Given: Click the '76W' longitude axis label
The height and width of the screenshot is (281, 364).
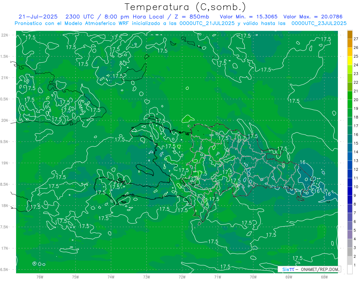Looking at the screenshot, I should tap(40, 277).
